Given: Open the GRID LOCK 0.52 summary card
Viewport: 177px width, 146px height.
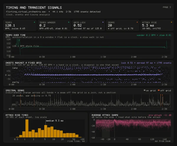Looking at the screenshot, I should click(x=88, y=25).
